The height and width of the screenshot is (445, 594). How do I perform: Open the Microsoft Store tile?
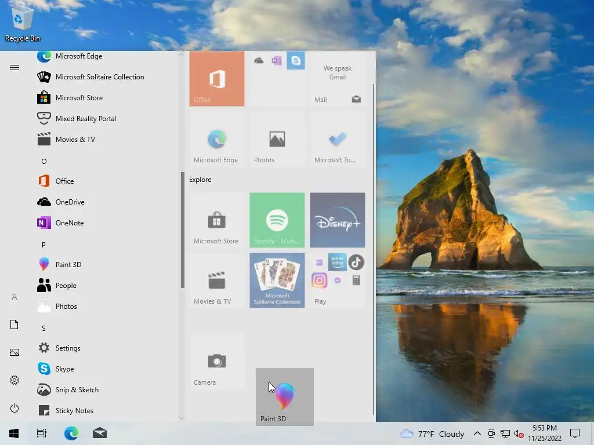pyautogui.click(x=217, y=220)
